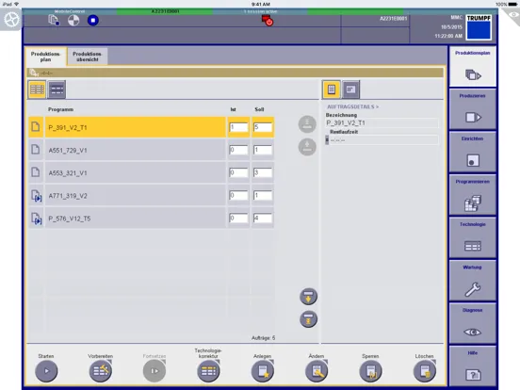
Task: Click the AUFTRAGSDETAILS link
Action: point(353,106)
